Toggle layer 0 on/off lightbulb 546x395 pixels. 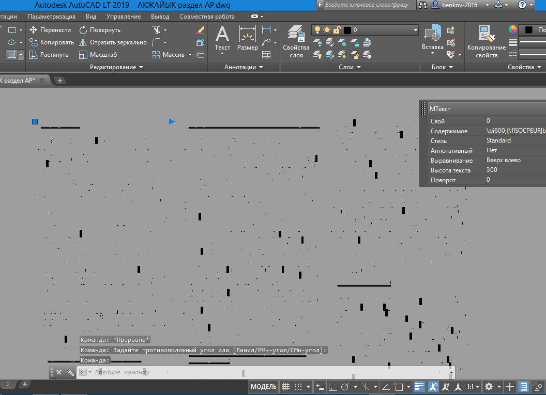click(x=317, y=30)
